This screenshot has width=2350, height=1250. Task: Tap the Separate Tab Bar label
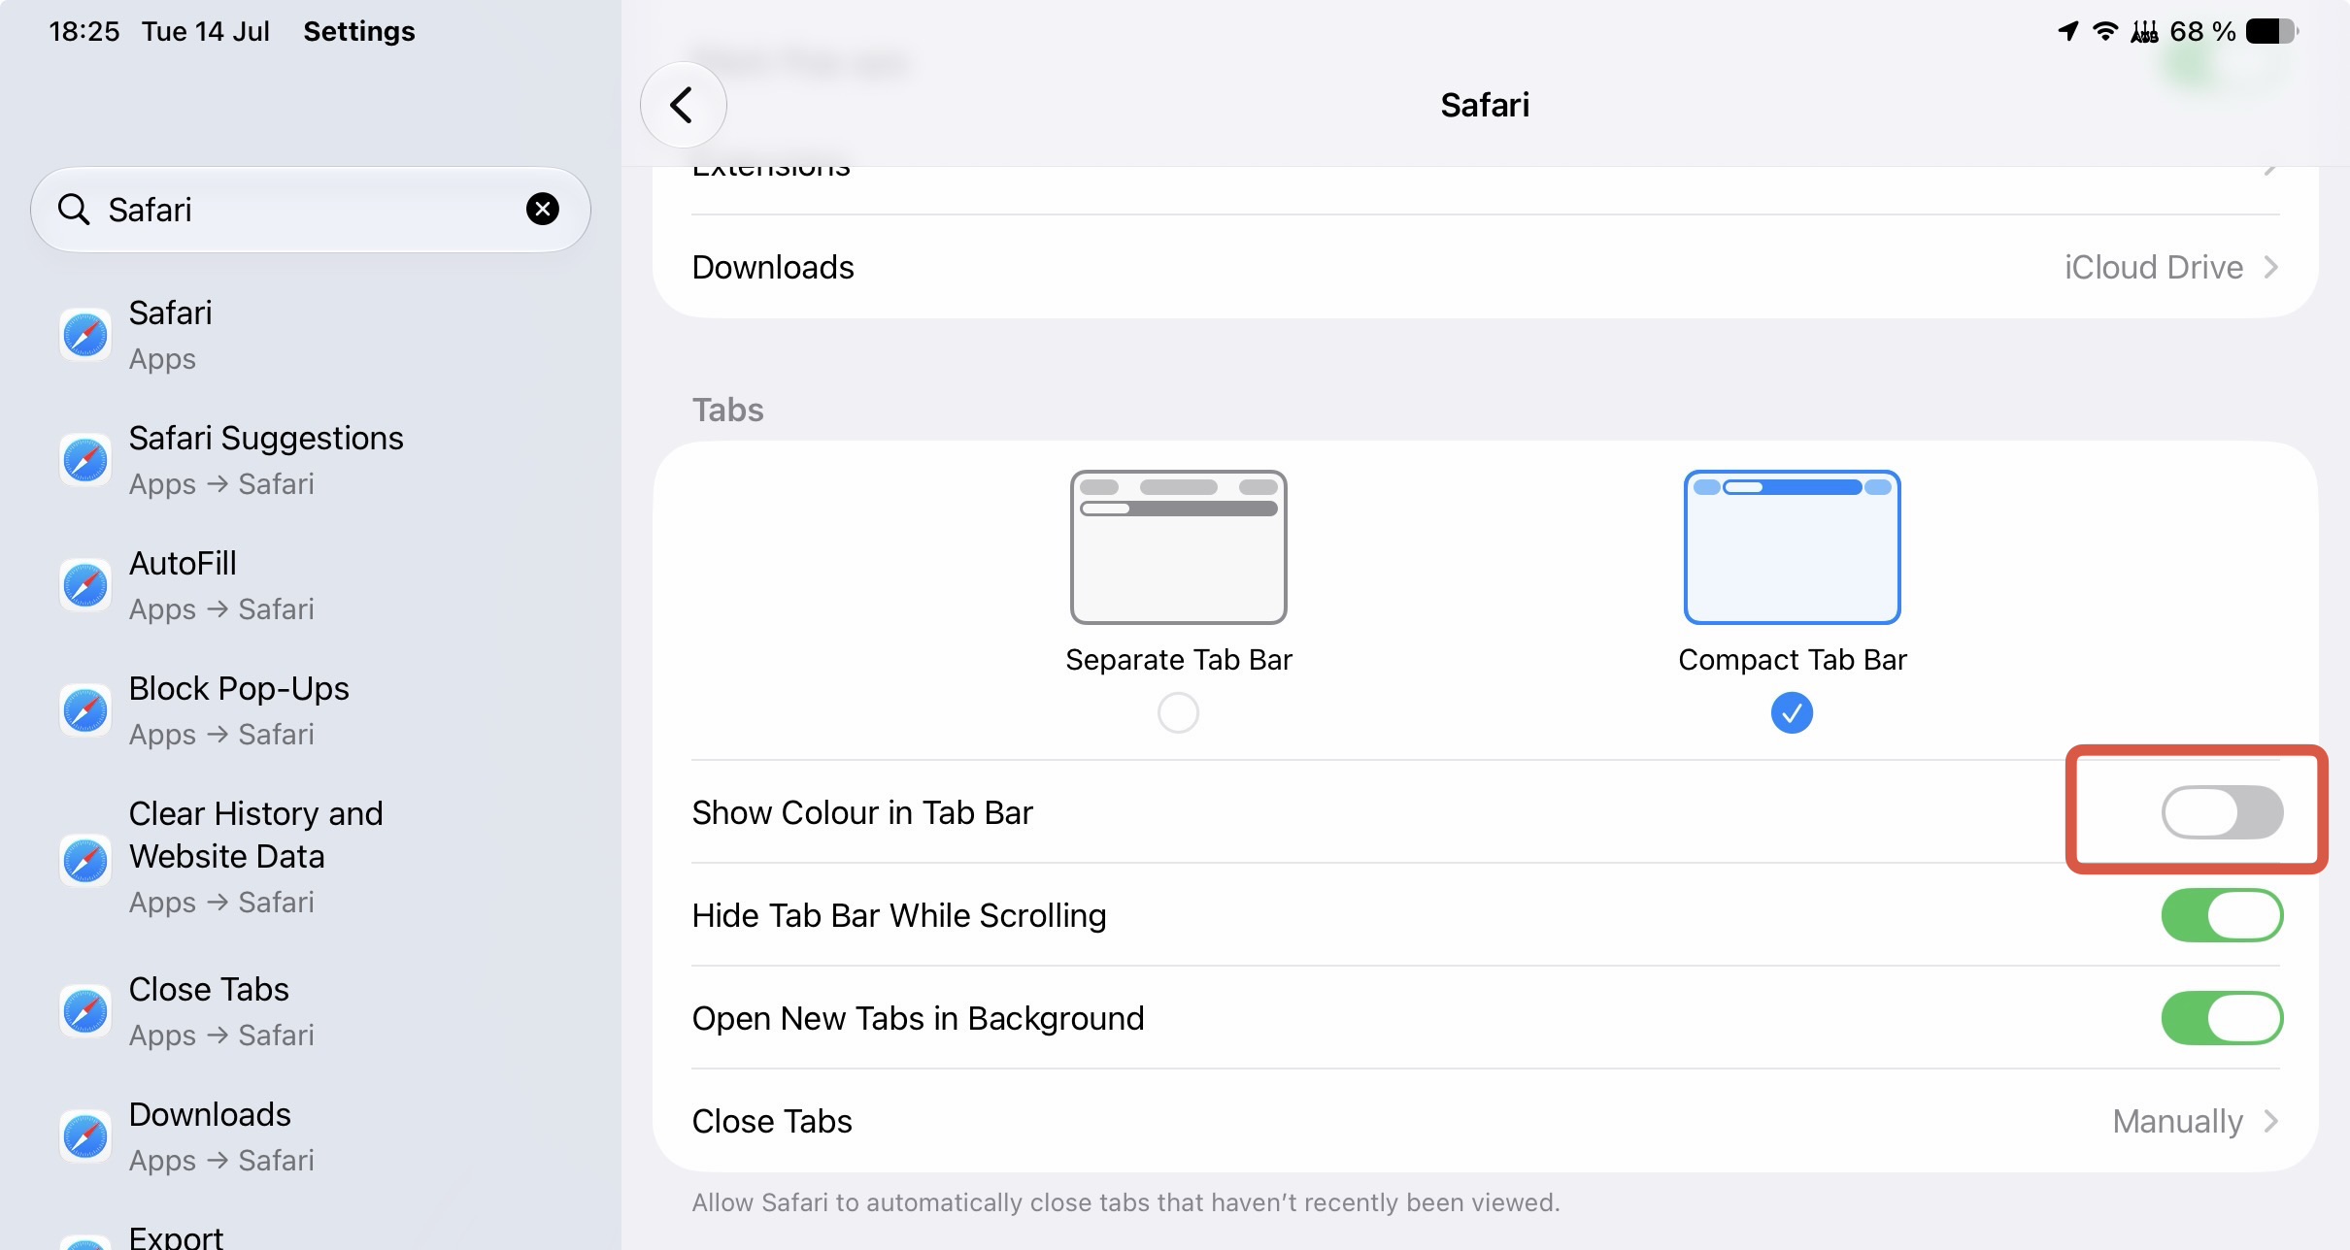[1178, 660]
